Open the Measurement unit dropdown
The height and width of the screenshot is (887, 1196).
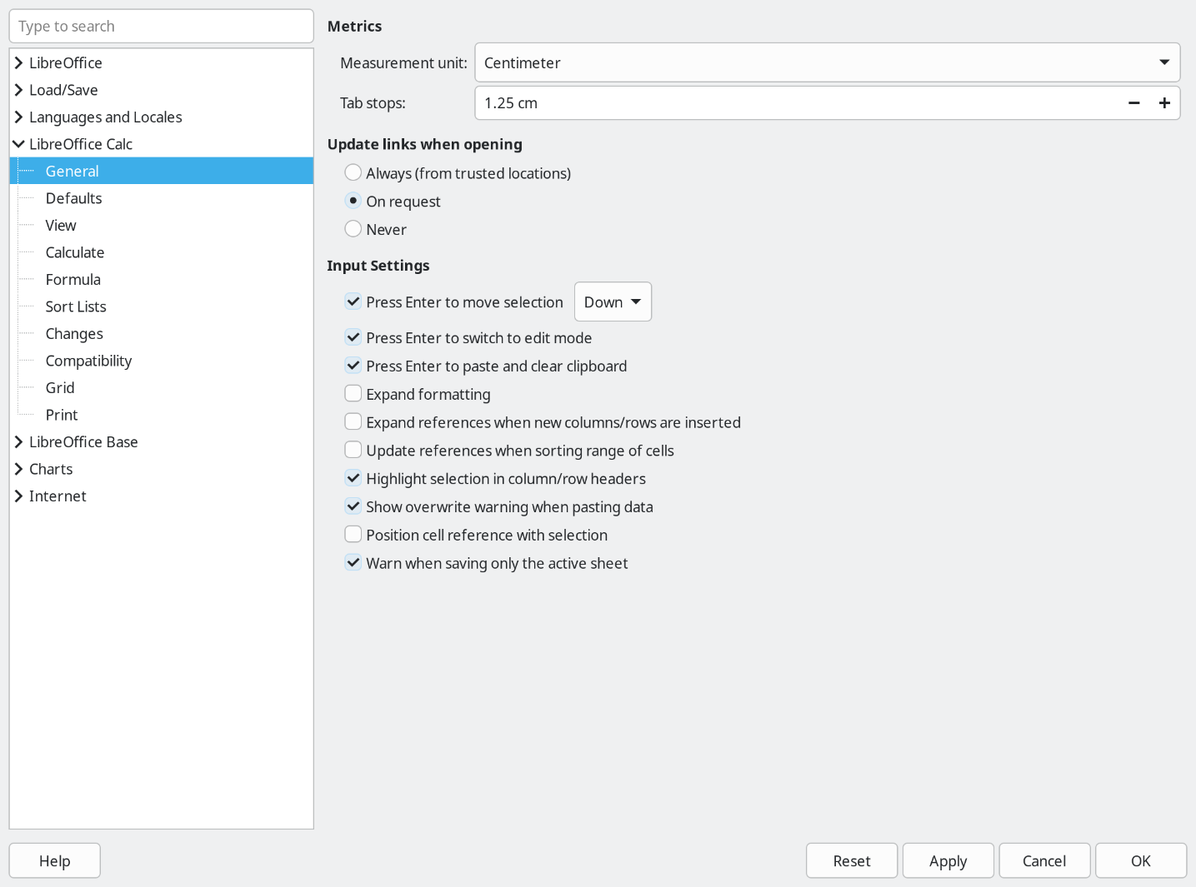pos(827,62)
